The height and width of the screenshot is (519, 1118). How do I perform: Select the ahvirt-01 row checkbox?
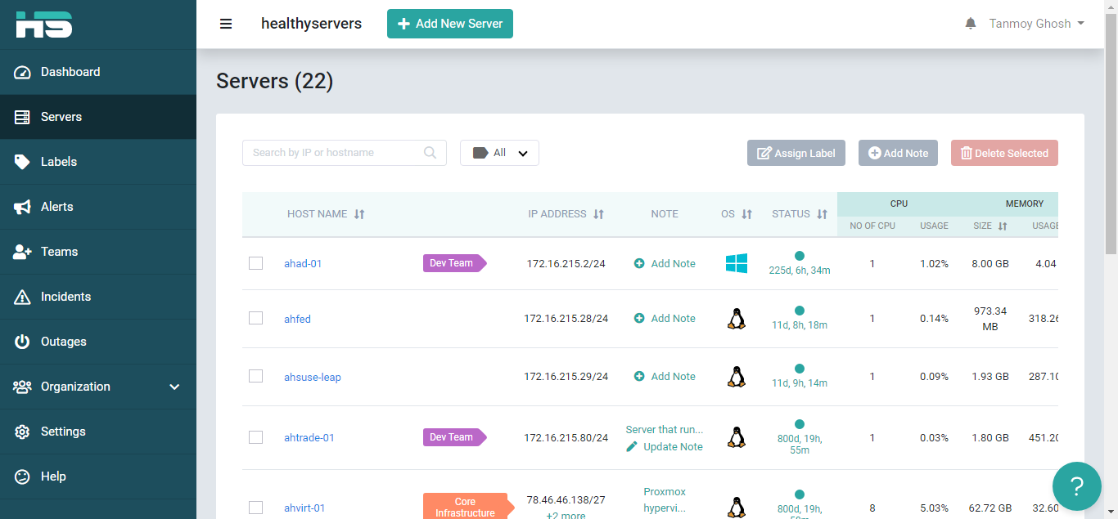click(255, 508)
